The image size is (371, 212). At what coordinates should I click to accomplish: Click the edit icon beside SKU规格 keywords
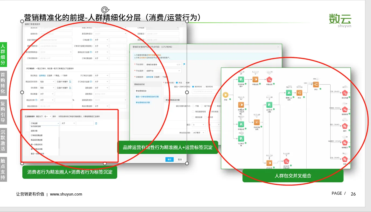click(70, 88)
